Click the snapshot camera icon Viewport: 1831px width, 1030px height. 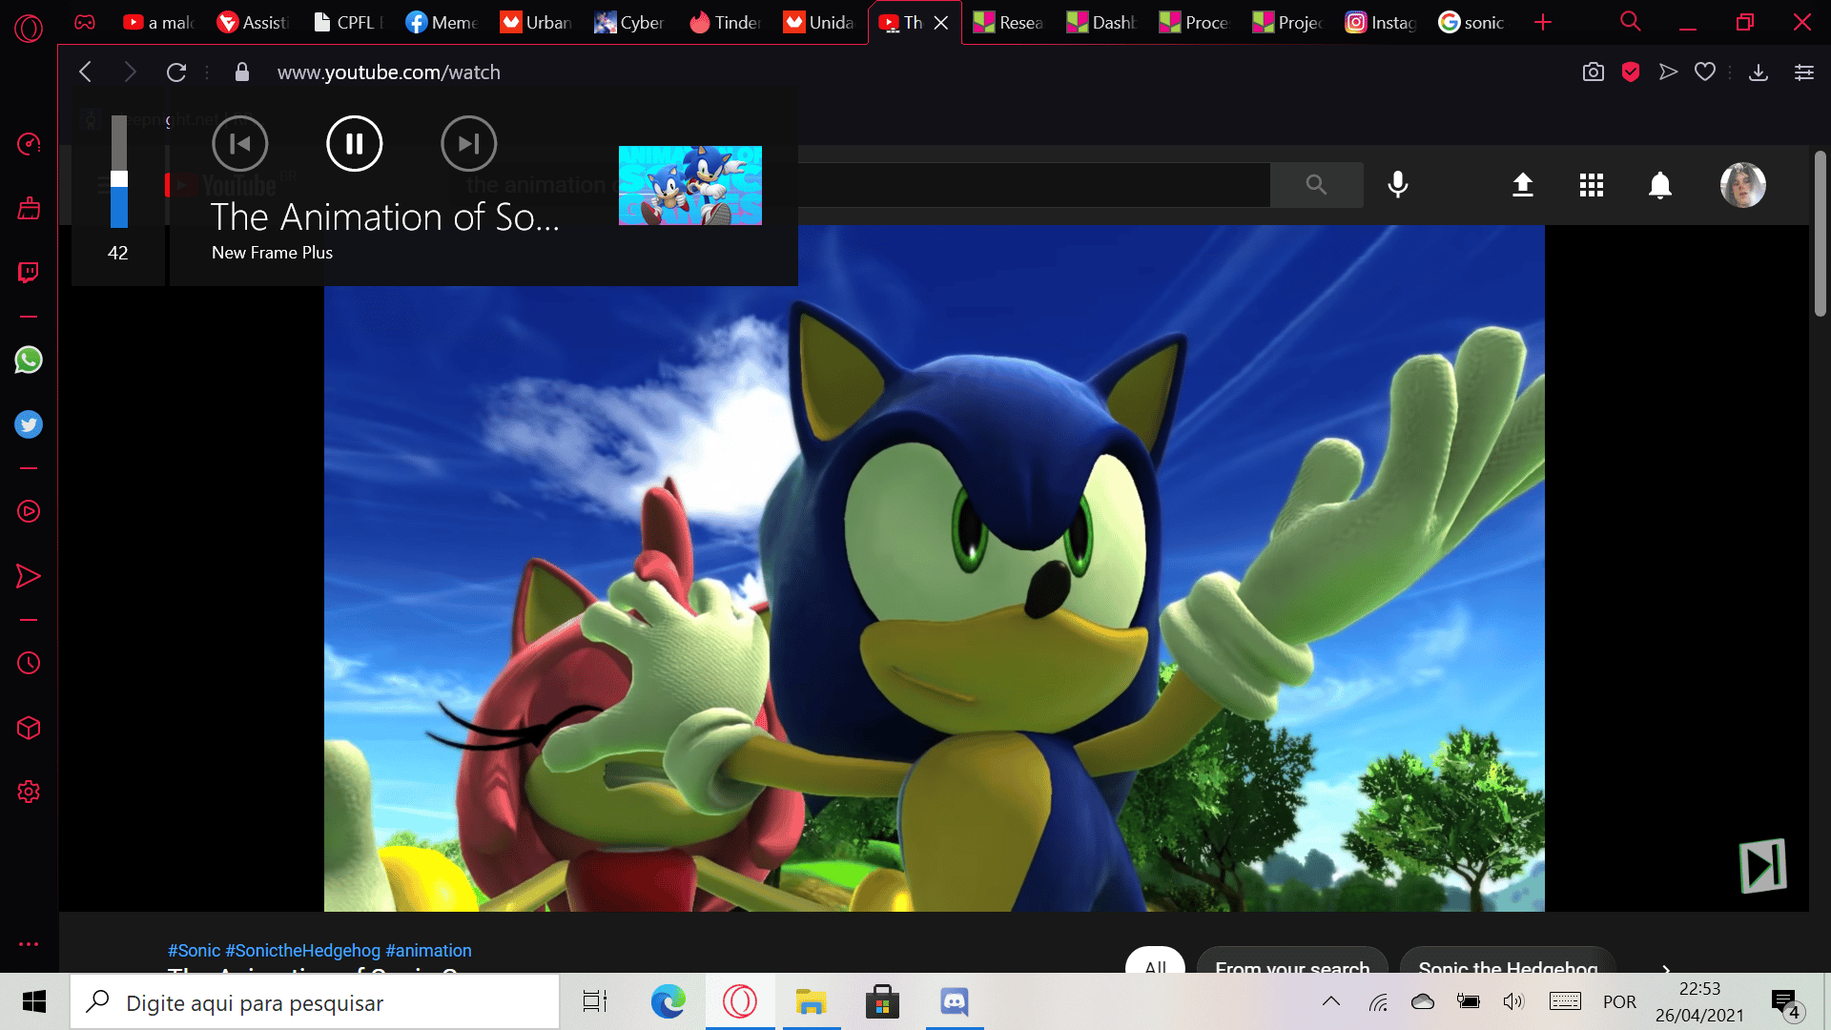point(1593,72)
